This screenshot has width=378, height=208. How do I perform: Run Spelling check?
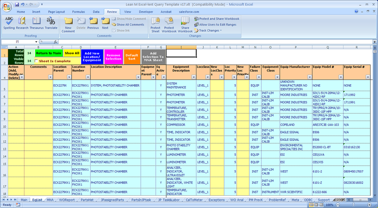pyautogui.click(x=9, y=23)
